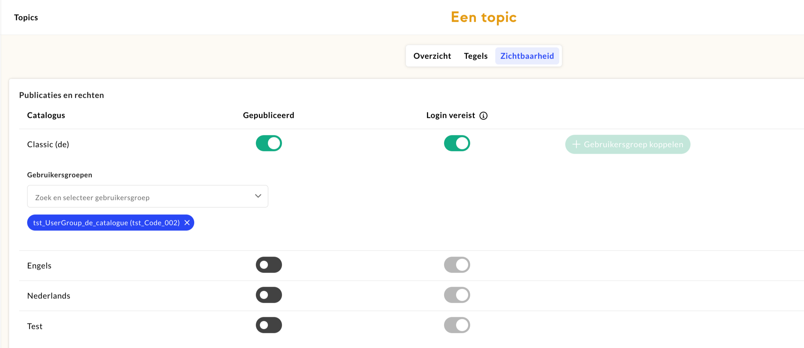Publish the Engels catalogue
The height and width of the screenshot is (348, 804).
point(269,265)
